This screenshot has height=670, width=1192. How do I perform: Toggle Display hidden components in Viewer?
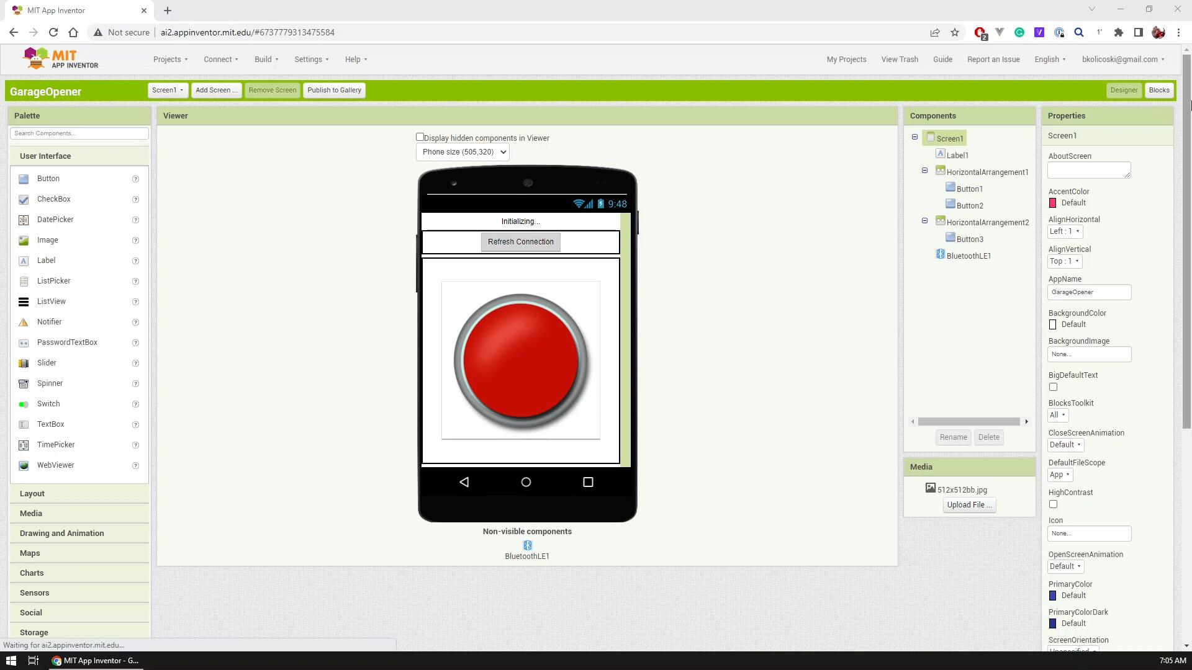(420, 137)
